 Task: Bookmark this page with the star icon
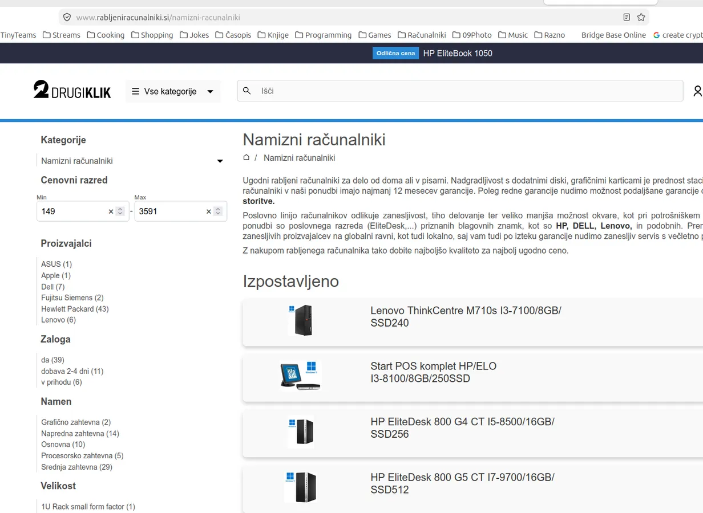point(641,17)
